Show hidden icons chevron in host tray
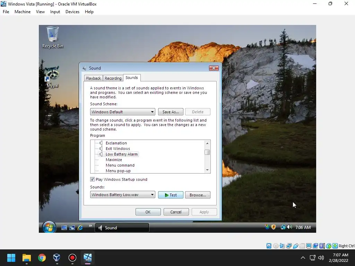This screenshot has width=355, height=266. tap(303, 258)
